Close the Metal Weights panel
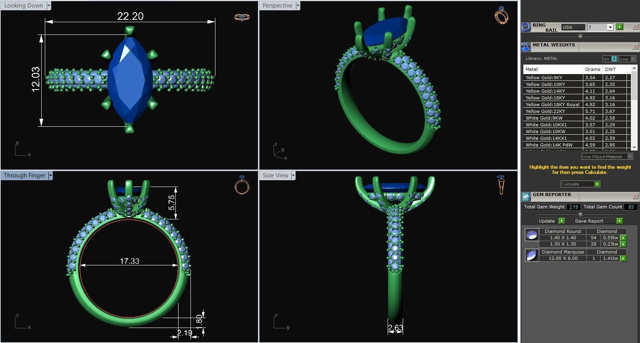 tap(635, 47)
